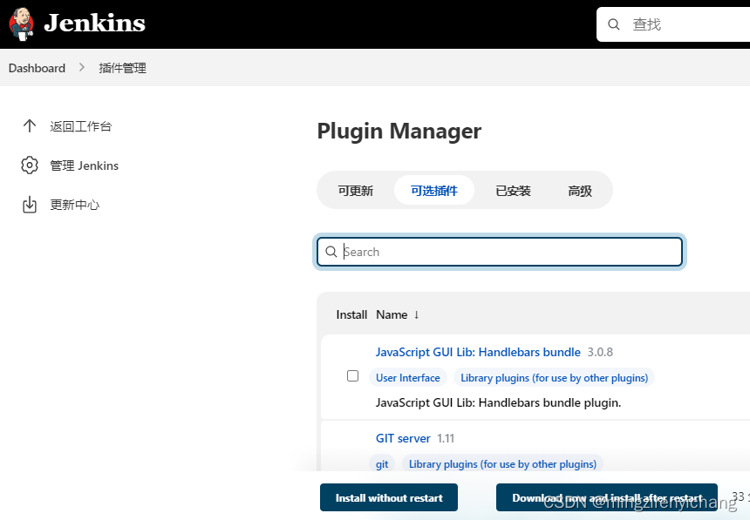Viewport: 750px width, 520px height.
Task: Focus the header 查找 search box
Action: [673, 24]
